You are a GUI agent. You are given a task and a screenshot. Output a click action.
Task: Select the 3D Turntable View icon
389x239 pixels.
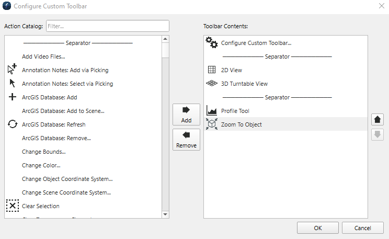click(x=212, y=83)
